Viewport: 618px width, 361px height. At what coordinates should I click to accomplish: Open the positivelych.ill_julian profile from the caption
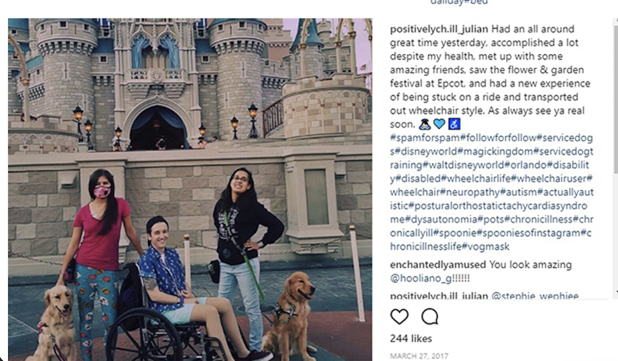pos(438,29)
